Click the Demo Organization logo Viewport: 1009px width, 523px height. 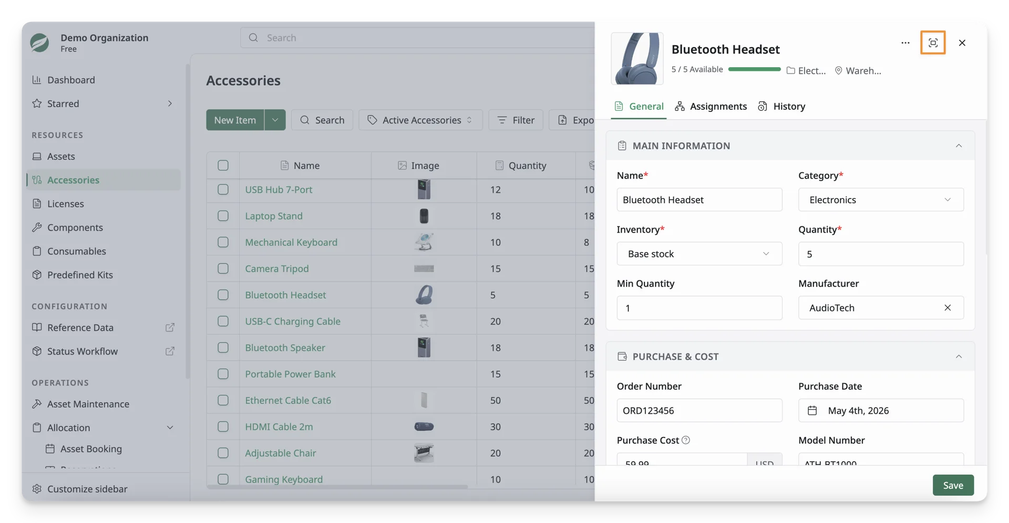pyautogui.click(x=40, y=43)
